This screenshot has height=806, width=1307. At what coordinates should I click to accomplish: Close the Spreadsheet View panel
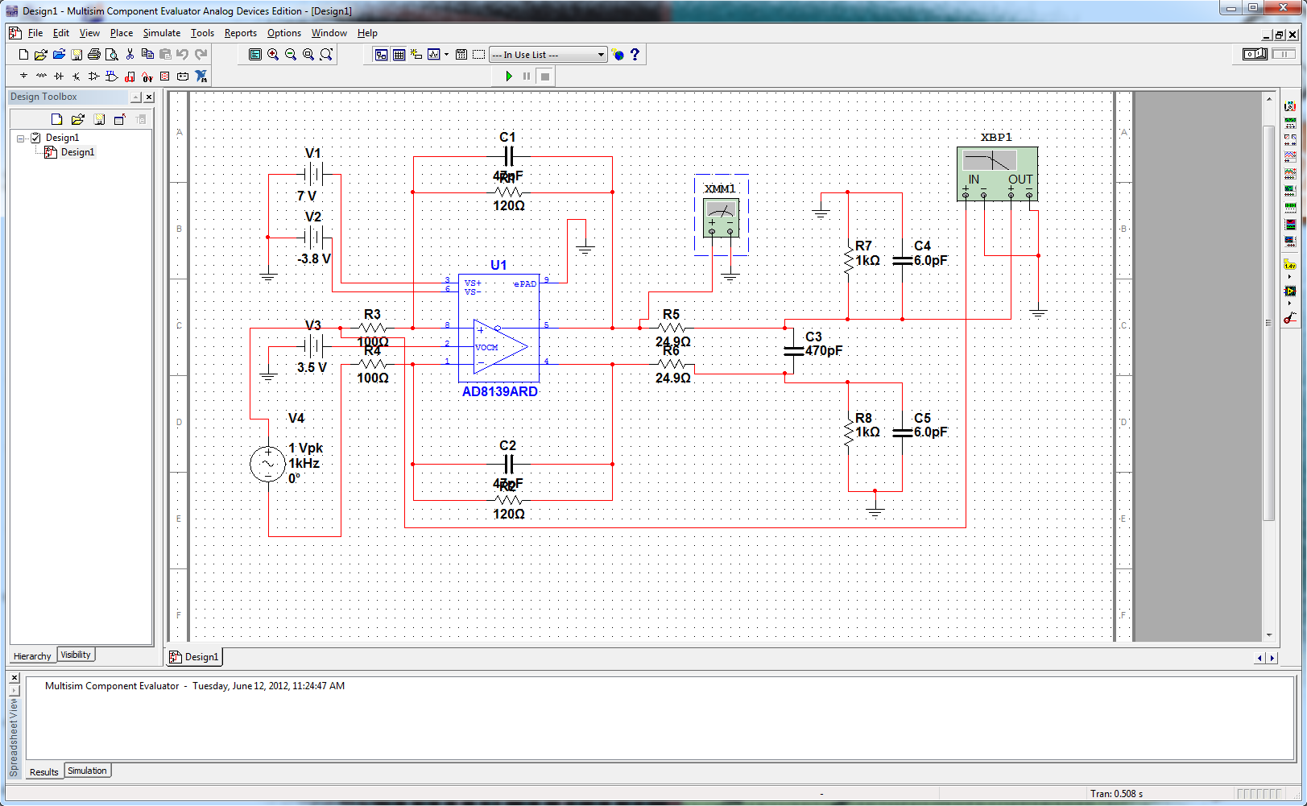[14, 678]
